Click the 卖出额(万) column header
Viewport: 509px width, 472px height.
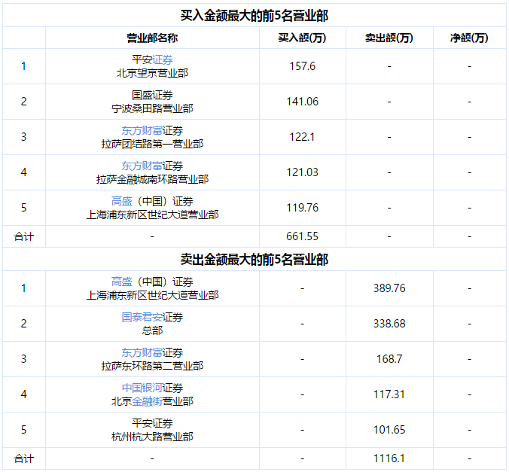389,38
